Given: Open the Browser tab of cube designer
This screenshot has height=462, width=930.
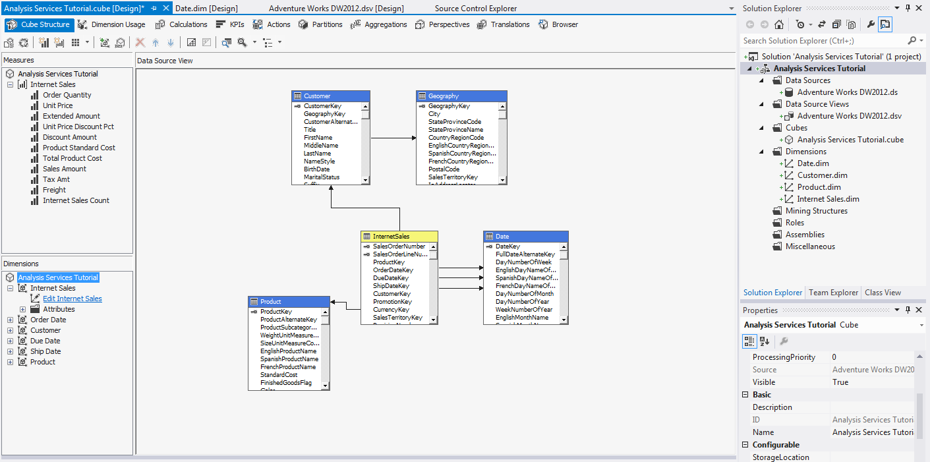Looking at the screenshot, I should click(x=558, y=24).
